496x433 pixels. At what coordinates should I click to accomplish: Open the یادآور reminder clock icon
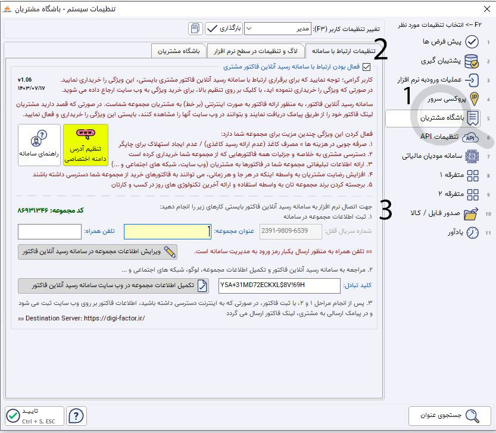click(472, 232)
